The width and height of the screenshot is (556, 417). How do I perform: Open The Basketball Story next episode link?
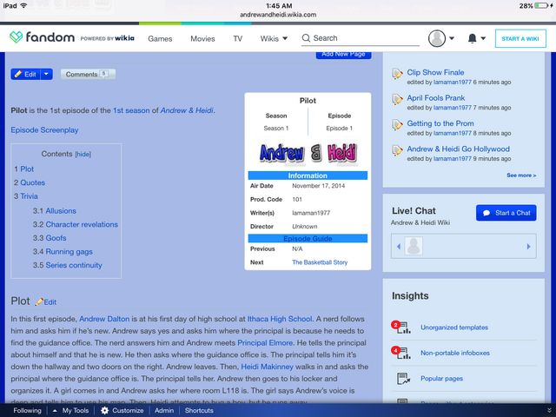(x=320, y=262)
